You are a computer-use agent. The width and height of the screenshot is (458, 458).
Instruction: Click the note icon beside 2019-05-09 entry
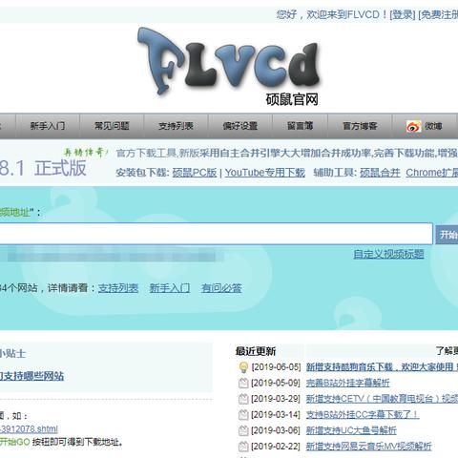point(243,383)
